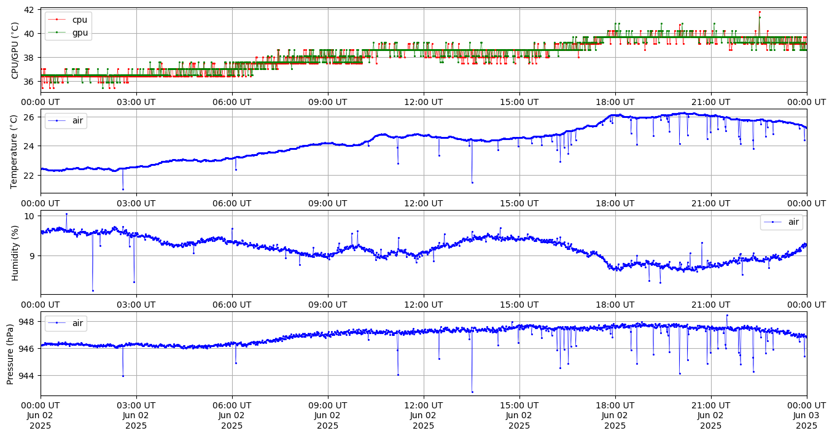Screen dimensions: 832x436
Task: Click 12:00 UT below the CPU/GPU plot
Action: (424, 102)
